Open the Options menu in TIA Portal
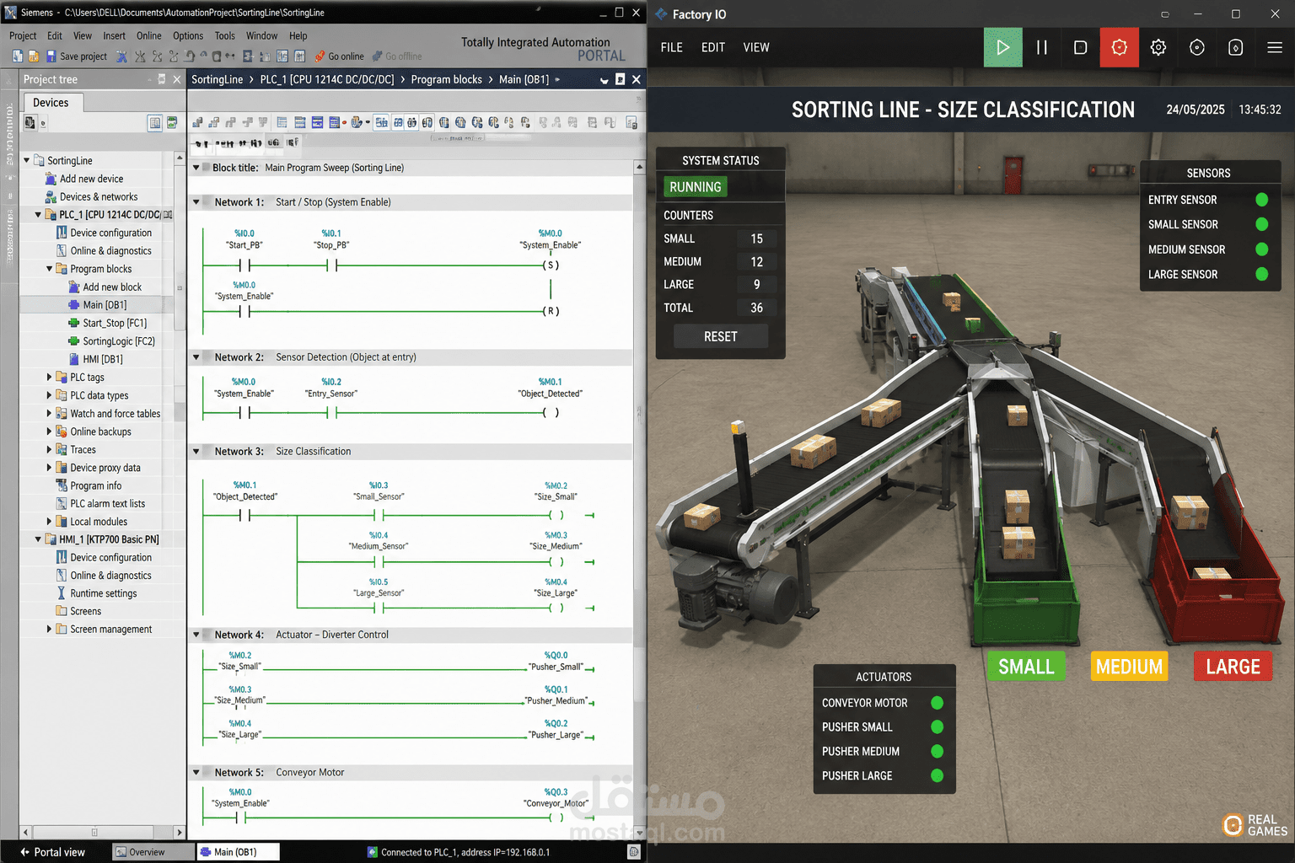The height and width of the screenshot is (863, 1295). (x=188, y=36)
